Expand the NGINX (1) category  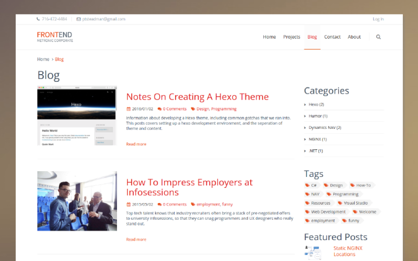[317, 139]
